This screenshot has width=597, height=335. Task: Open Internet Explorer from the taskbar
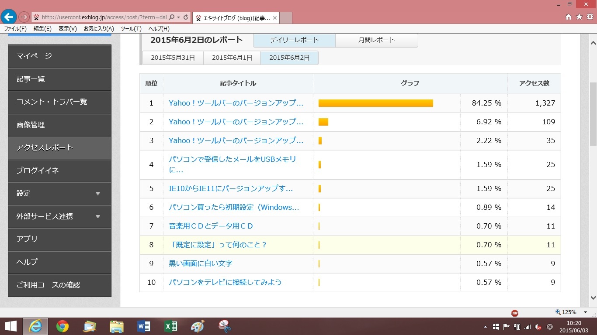(35, 326)
